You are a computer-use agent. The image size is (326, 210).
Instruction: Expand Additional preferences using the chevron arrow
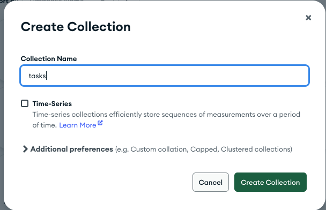25,149
